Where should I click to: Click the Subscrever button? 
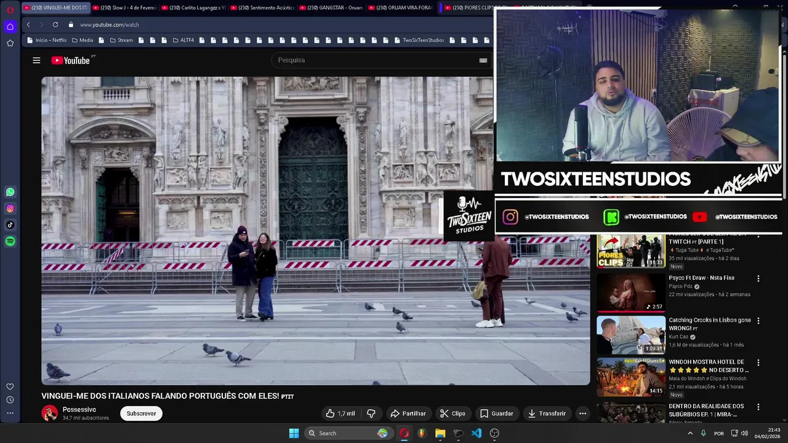[x=141, y=413]
